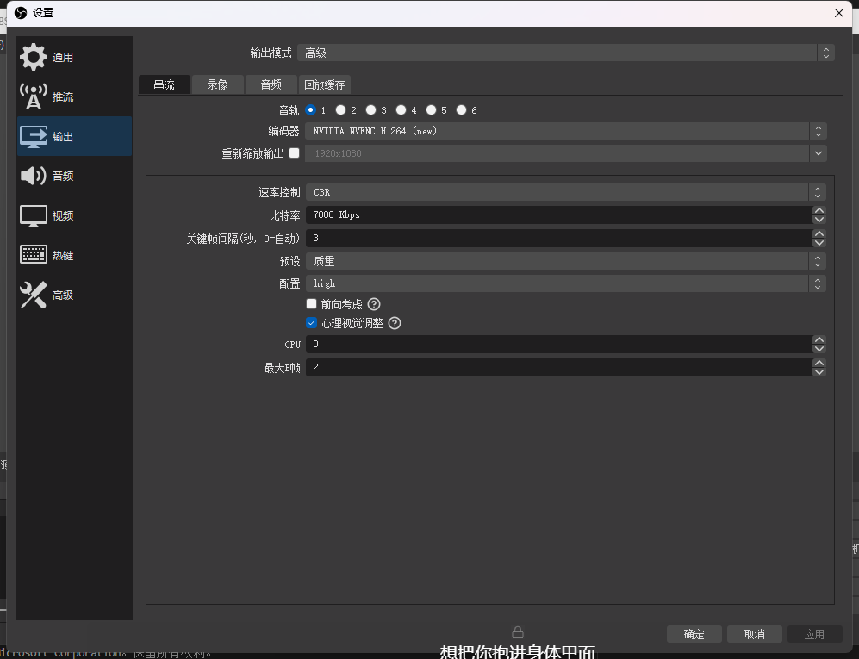859x659 pixels.
Task: Select audio track 3 radio button
Action: (370, 110)
